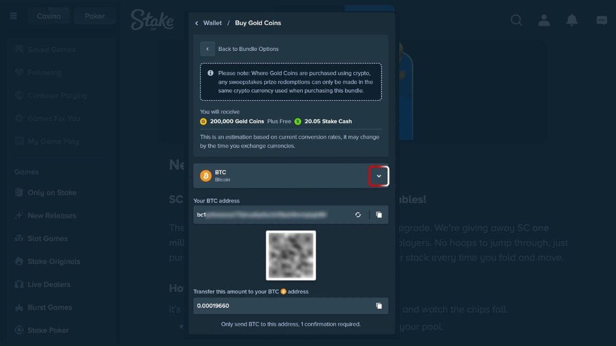
Task: Switch to the Casino tab
Action: click(x=49, y=16)
